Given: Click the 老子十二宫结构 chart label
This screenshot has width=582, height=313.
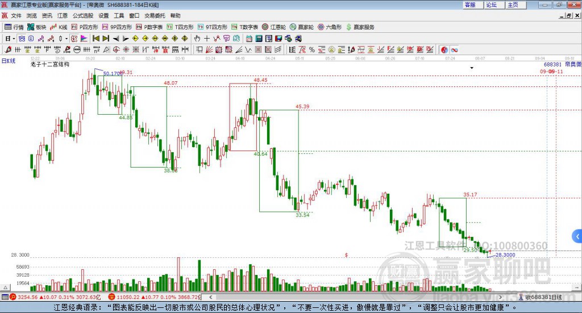Looking at the screenshot, I should click(x=50, y=64).
